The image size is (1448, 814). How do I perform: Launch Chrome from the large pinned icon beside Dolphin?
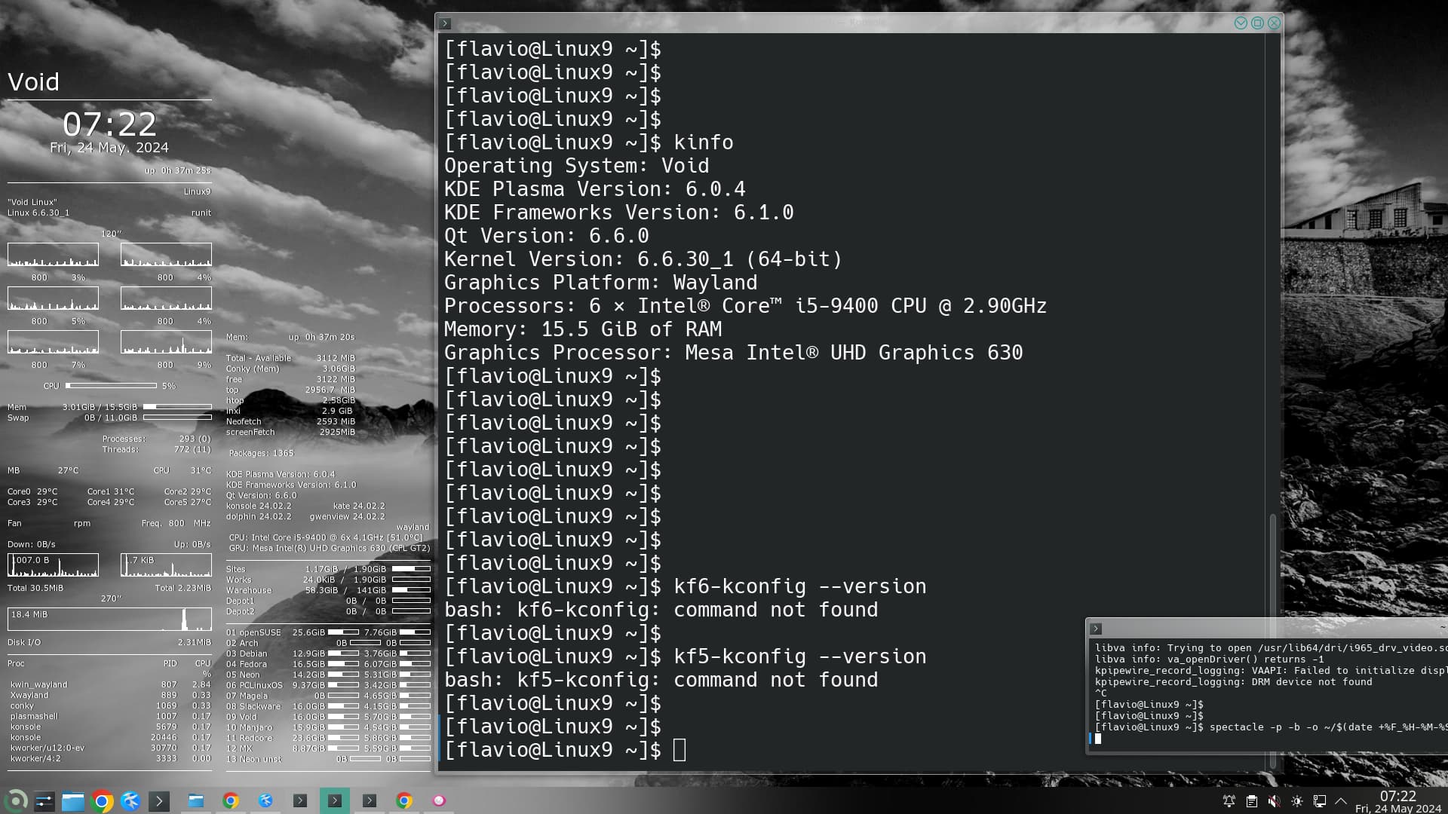pos(102,801)
